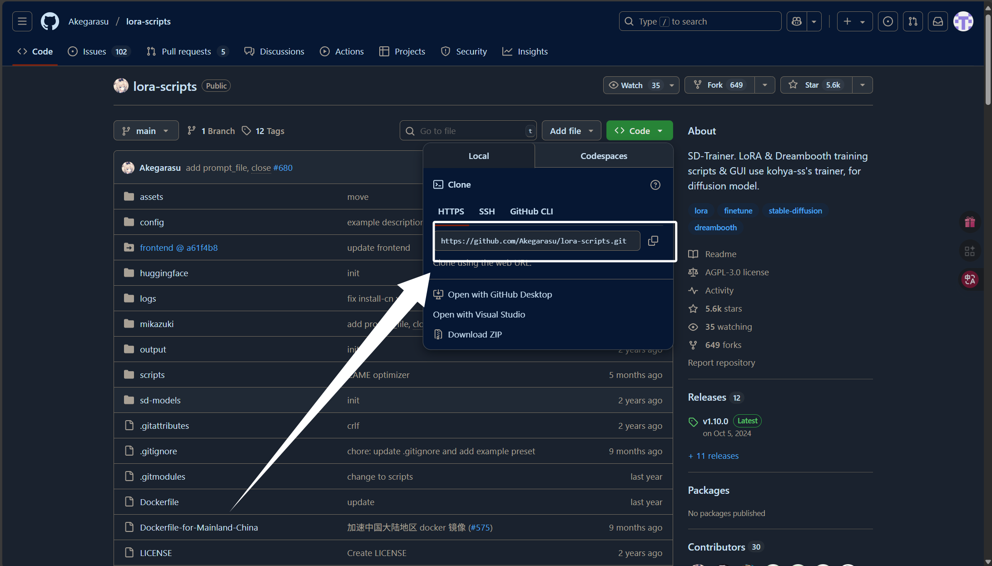Open pull request #575 link
Image resolution: width=992 pixels, height=566 pixels.
[481, 527]
